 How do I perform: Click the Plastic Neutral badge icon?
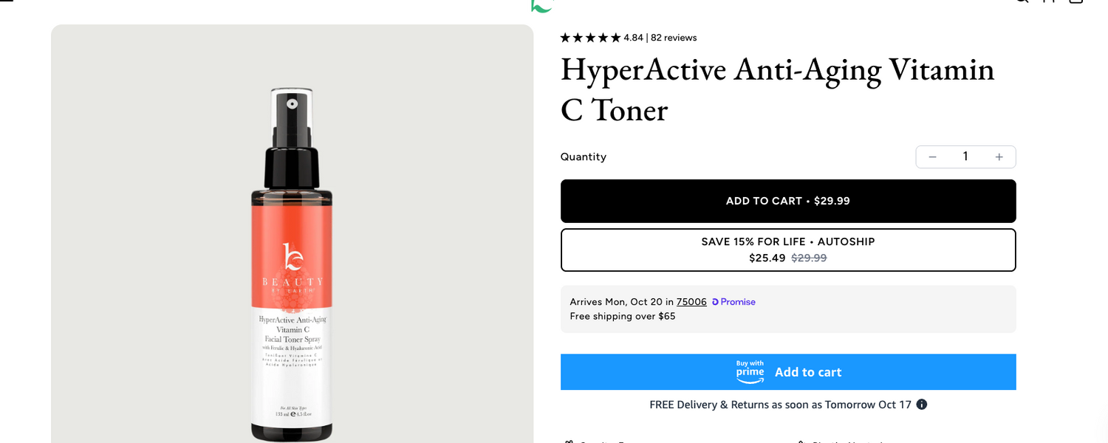coord(802,441)
